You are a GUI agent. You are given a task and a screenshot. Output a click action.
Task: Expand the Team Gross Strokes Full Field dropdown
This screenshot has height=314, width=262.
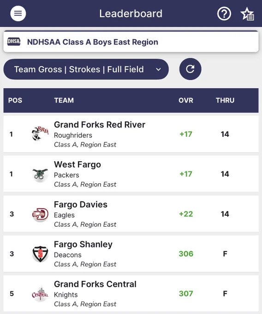tap(86, 69)
